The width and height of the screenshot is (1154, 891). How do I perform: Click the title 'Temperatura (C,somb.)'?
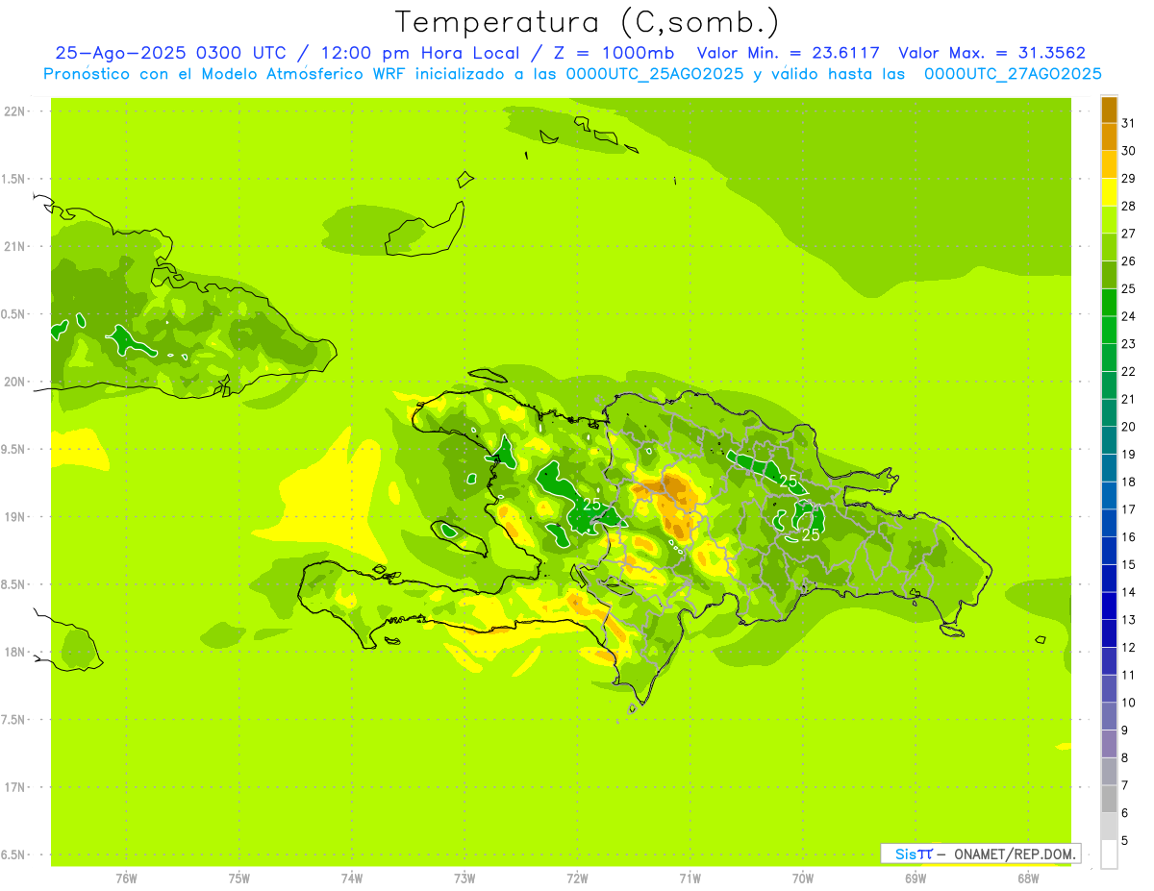click(588, 22)
